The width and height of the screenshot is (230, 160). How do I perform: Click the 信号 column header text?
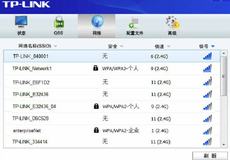[204, 46]
